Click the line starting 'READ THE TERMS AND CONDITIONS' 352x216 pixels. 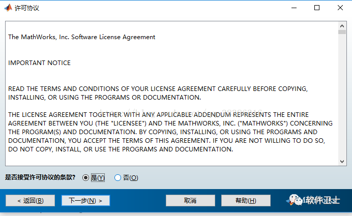158,89
